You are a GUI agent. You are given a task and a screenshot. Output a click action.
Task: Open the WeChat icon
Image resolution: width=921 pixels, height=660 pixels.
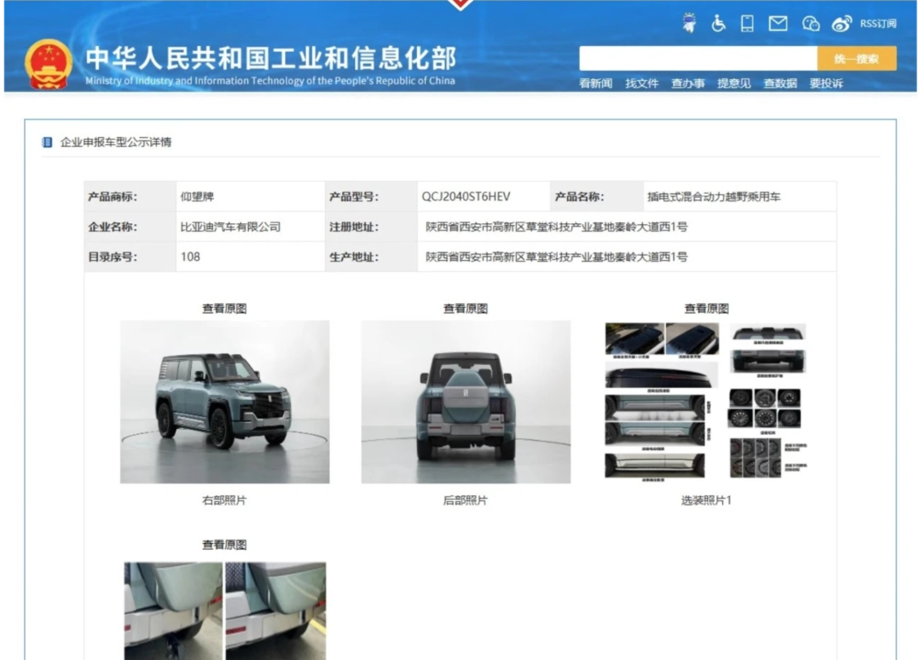[811, 24]
